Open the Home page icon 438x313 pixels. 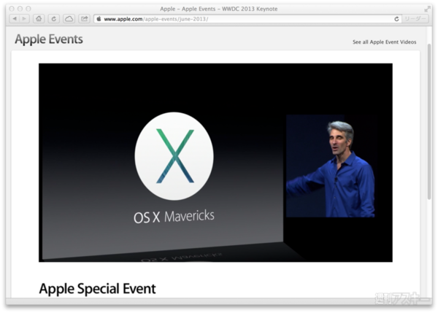tap(39, 19)
